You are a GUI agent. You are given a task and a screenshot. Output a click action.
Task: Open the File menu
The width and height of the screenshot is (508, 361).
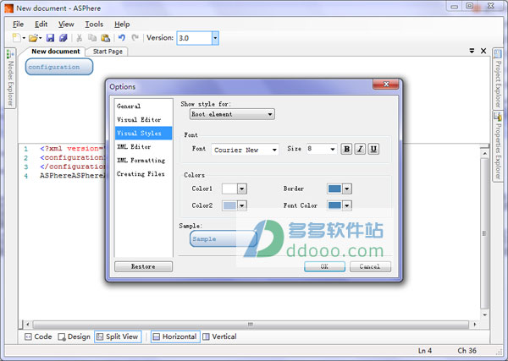[18, 25]
